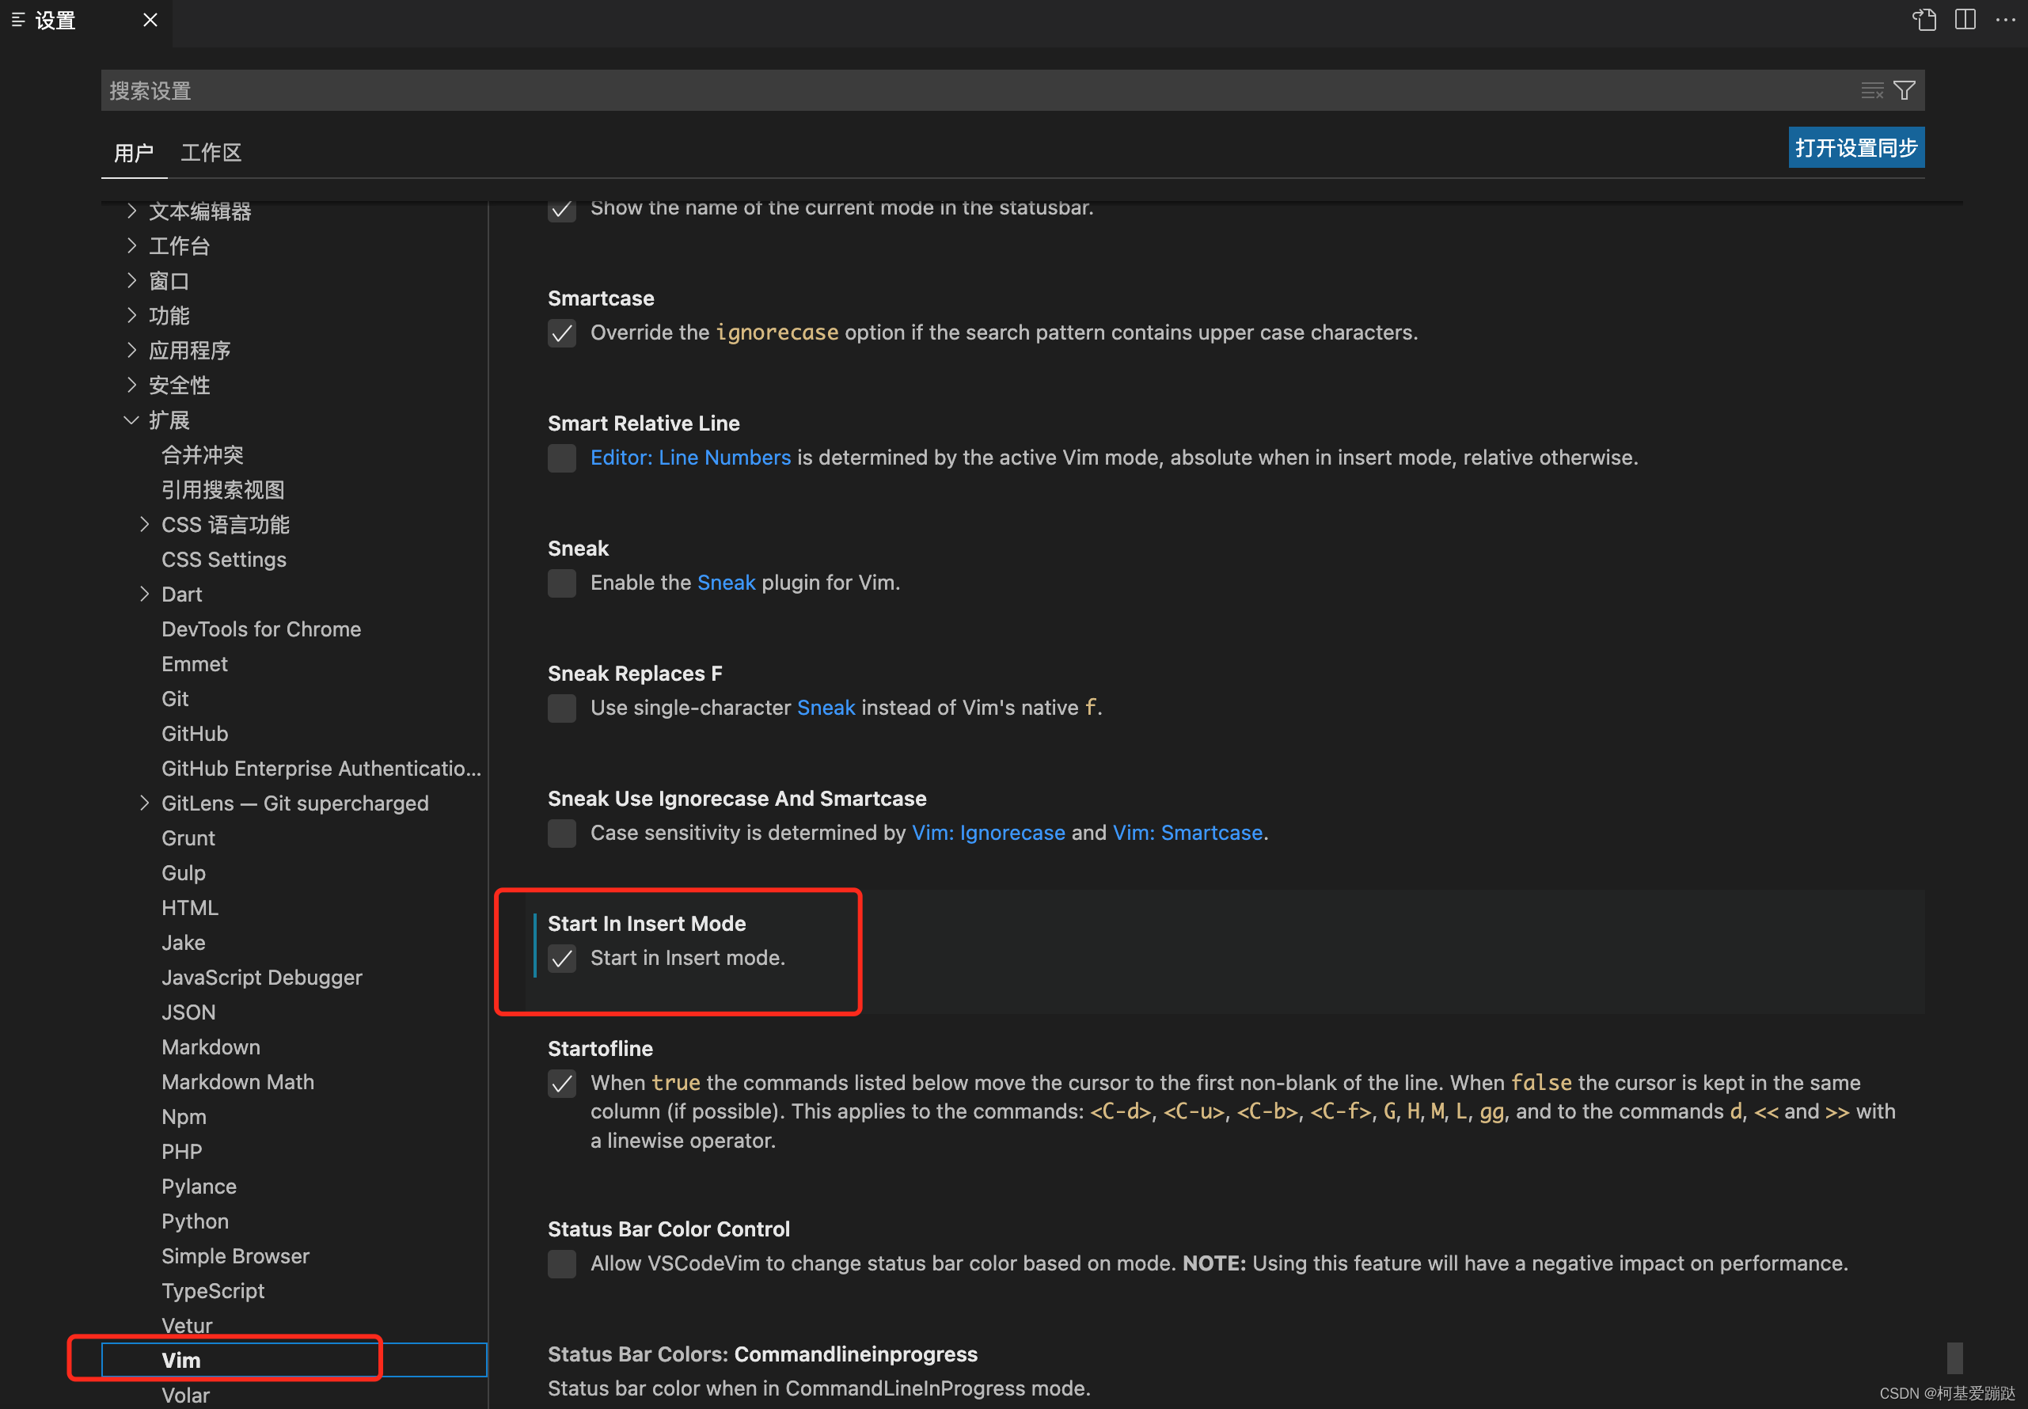Open the more actions ellipsis menu
The width and height of the screenshot is (2028, 1409).
tap(2005, 20)
